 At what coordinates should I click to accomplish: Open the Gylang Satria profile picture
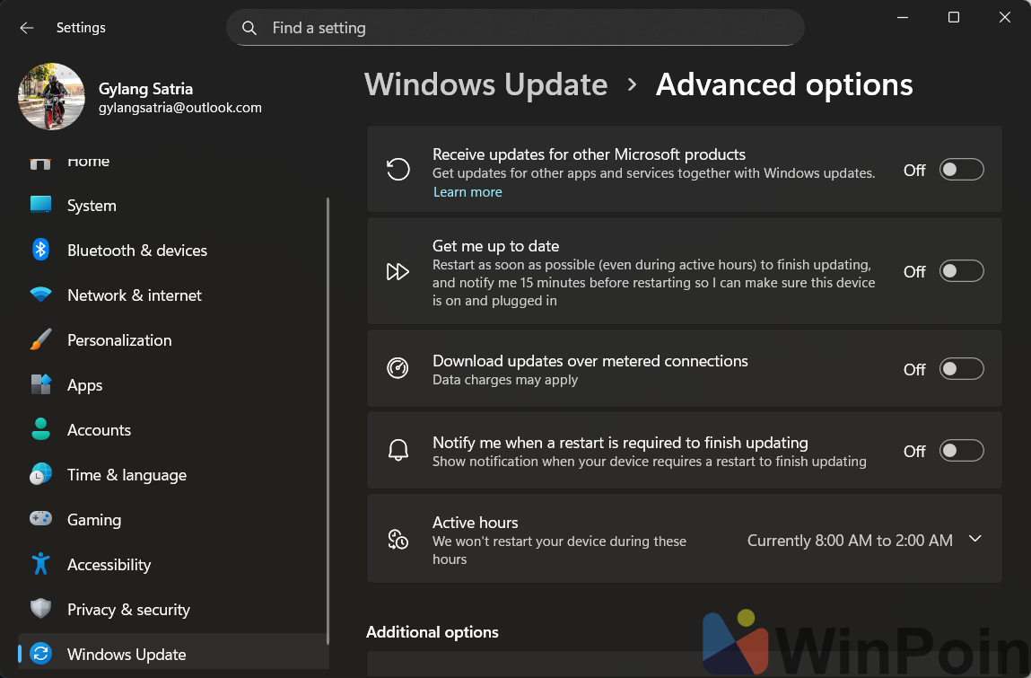pyautogui.click(x=51, y=96)
